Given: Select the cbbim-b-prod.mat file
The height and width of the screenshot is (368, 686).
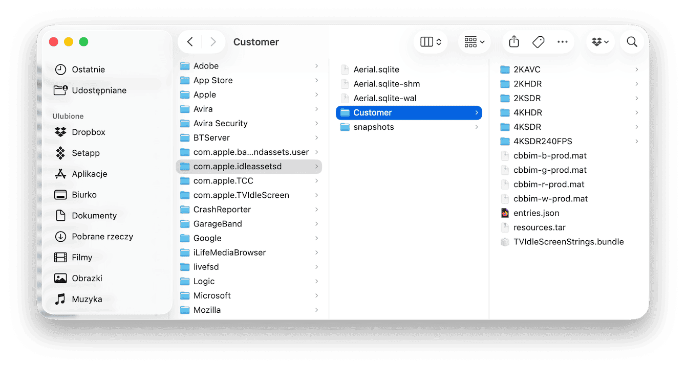Looking at the screenshot, I should (x=569, y=155).
